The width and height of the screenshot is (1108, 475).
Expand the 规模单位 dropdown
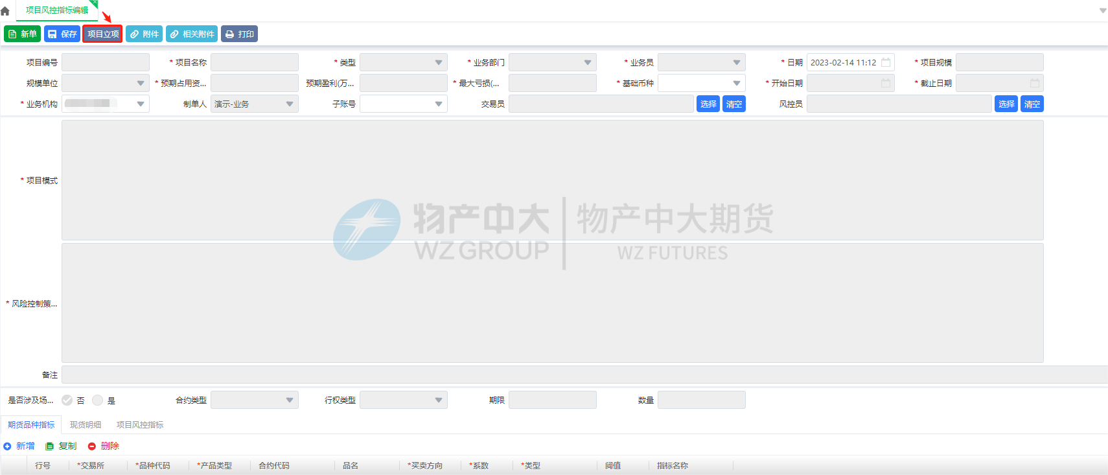click(106, 83)
